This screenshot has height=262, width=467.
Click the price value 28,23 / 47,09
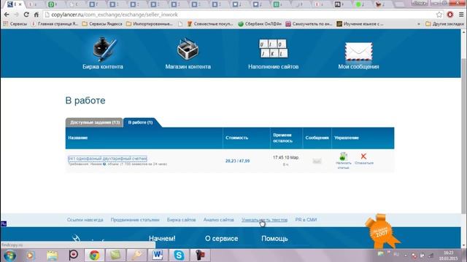pyautogui.click(x=237, y=161)
